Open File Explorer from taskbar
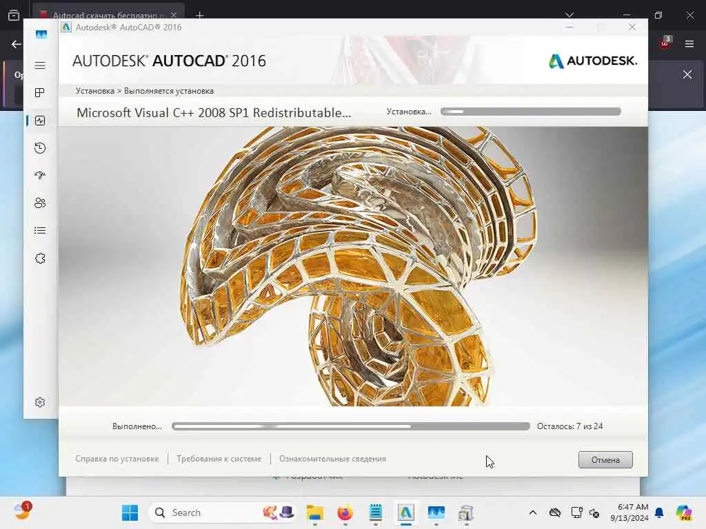The height and width of the screenshot is (529, 706). (314, 512)
